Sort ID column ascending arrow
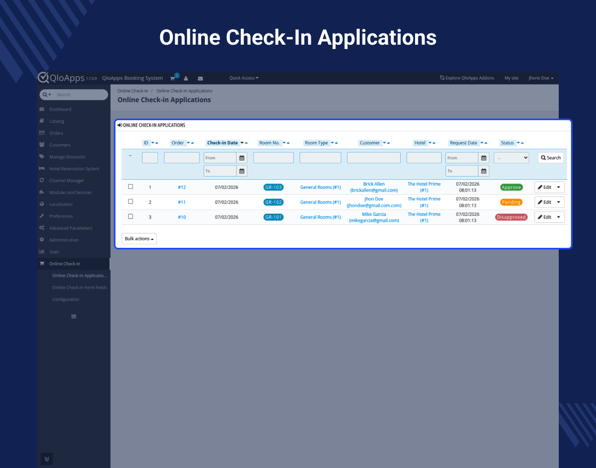The image size is (596, 468). [x=156, y=143]
